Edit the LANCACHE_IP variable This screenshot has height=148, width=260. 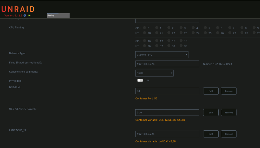tap(211, 134)
